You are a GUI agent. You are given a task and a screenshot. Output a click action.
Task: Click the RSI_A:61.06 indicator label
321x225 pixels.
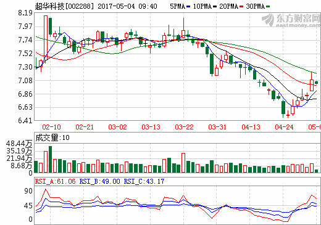coord(55,181)
